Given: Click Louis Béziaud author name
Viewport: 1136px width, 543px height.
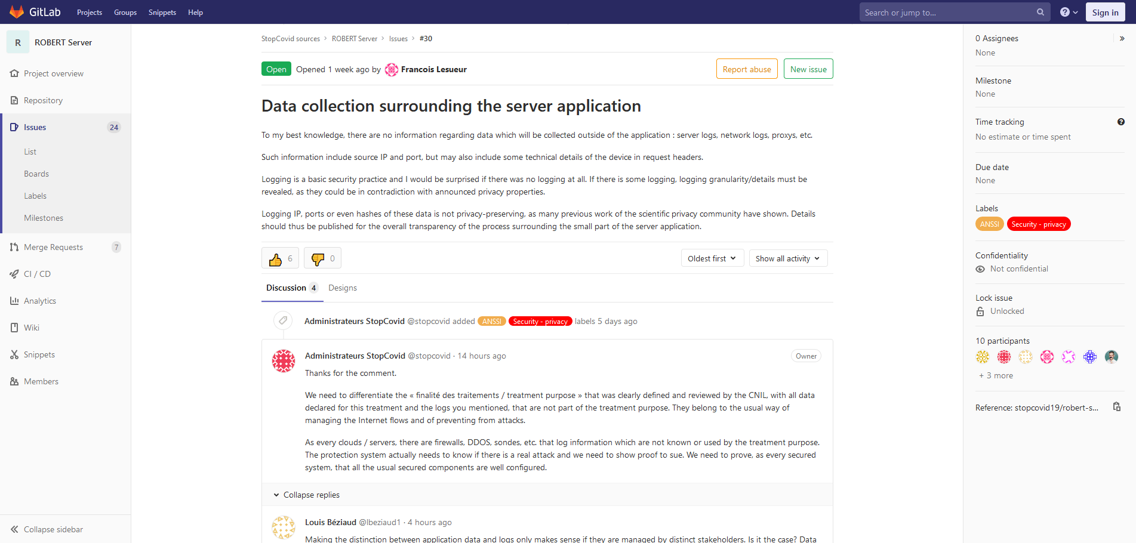Looking at the screenshot, I should point(331,522).
